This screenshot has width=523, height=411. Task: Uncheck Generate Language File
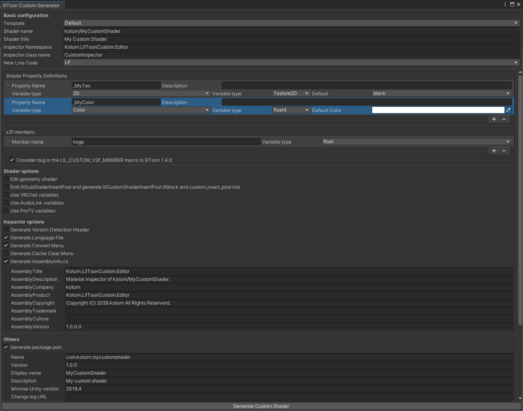click(6, 238)
